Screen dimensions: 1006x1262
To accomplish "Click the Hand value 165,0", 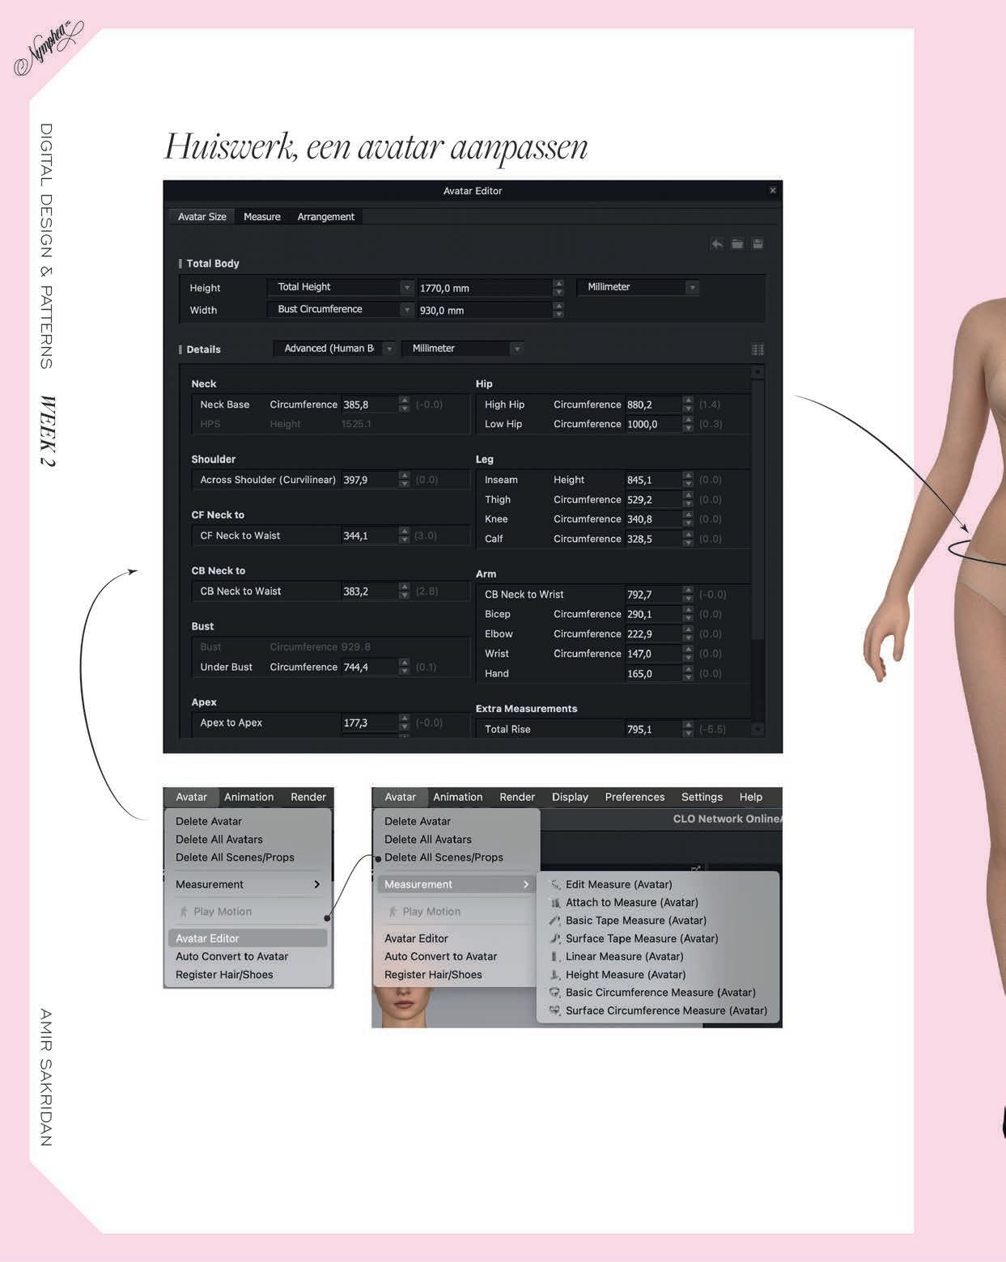I will pyautogui.click(x=653, y=673).
